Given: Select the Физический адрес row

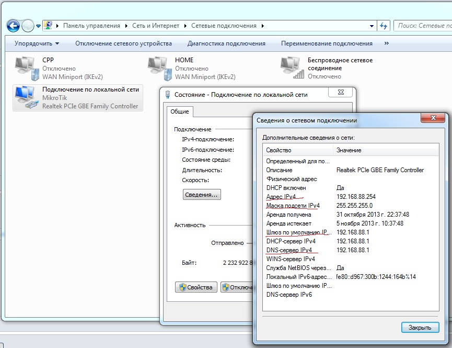Looking at the screenshot, I should pyautogui.click(x=351, y=179).
